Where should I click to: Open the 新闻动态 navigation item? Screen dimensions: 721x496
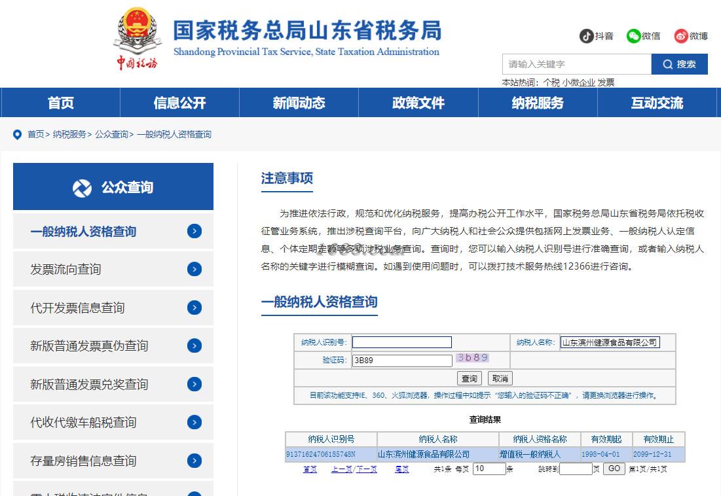pos(299,103)
